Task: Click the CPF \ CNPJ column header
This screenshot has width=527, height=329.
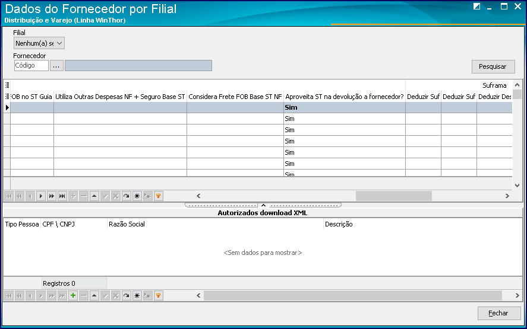Action: point(74,224)
